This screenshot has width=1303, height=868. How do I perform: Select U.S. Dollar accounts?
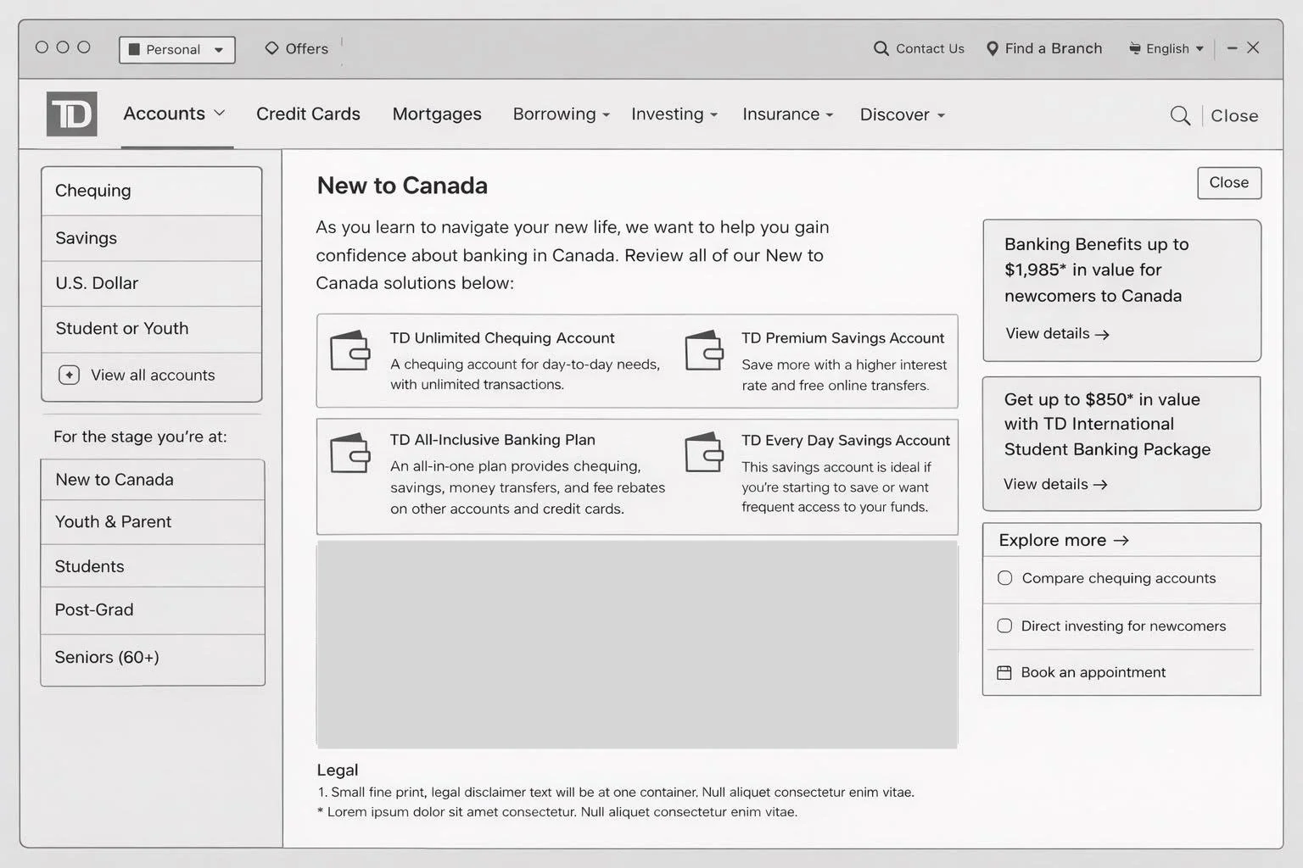(152, 283)
